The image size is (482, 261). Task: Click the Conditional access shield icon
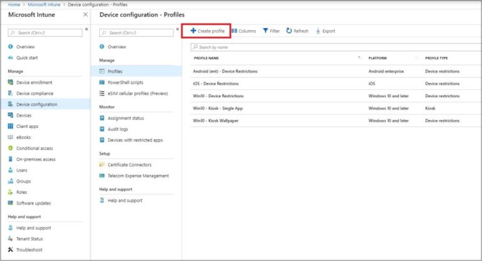11,148
